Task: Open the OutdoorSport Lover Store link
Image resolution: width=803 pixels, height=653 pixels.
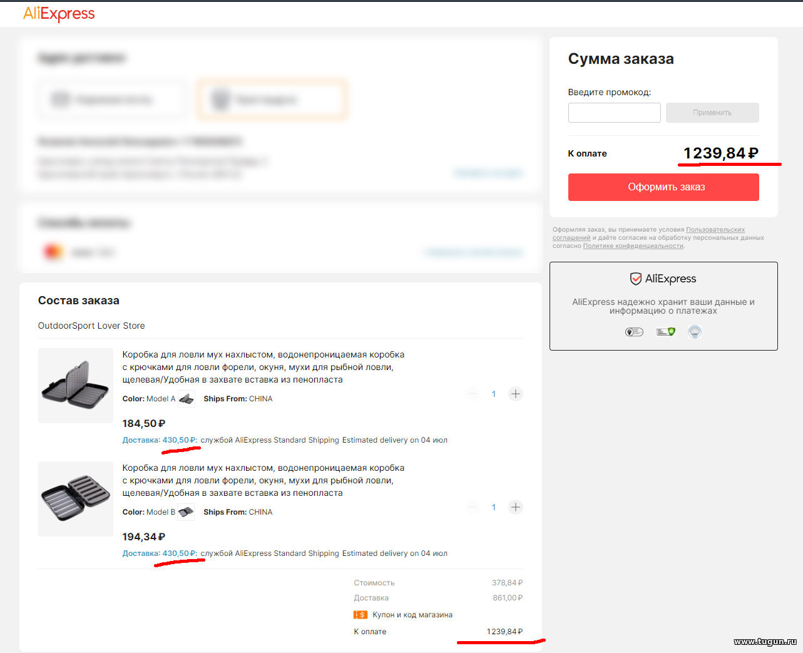Action: [x=91, y=326]
